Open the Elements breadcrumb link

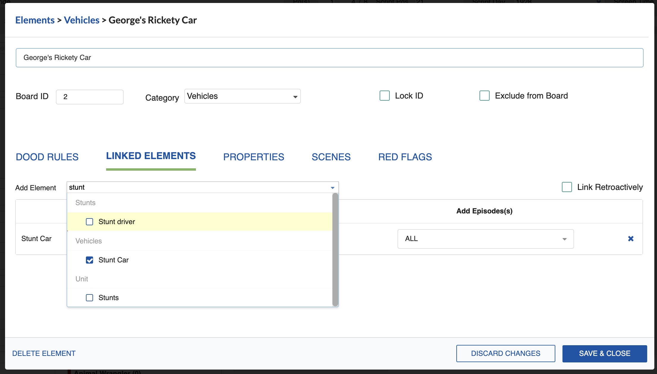point(35,20)
